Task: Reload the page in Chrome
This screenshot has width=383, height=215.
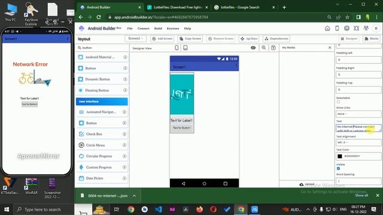Action: [x=99, y=17]
